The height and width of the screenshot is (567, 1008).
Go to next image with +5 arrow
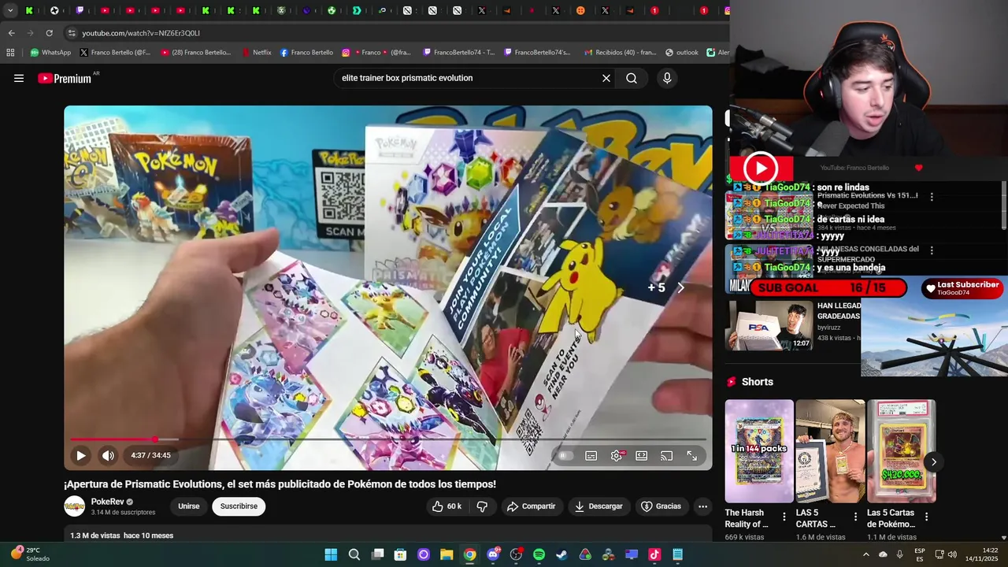(x=681, y=287)
